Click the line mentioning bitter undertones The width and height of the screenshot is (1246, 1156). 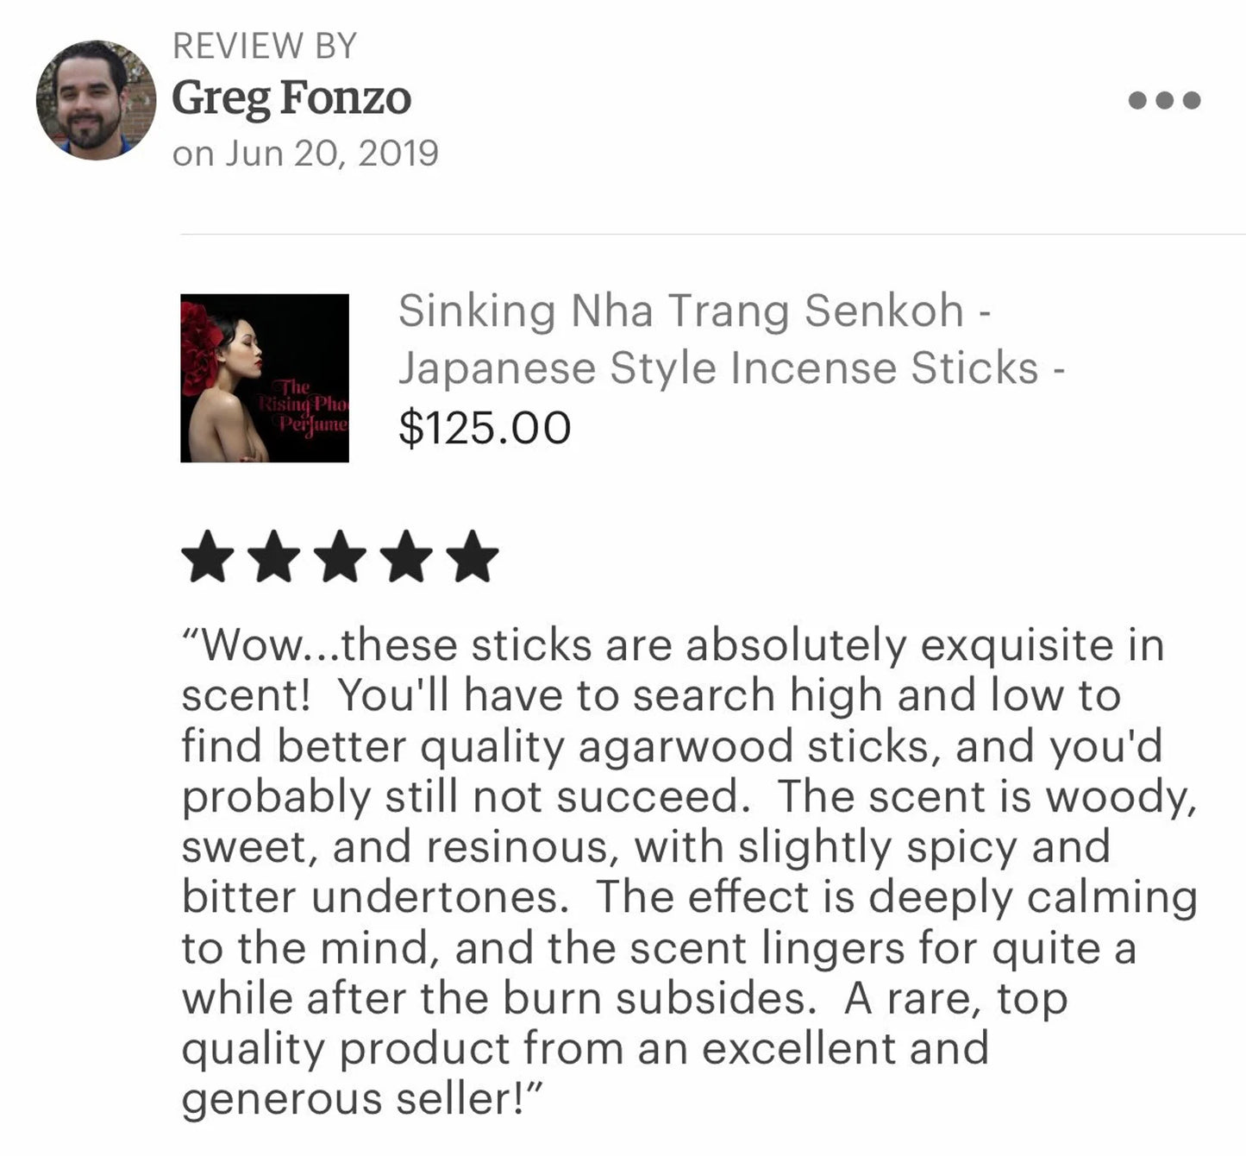[x=689, y=896]
